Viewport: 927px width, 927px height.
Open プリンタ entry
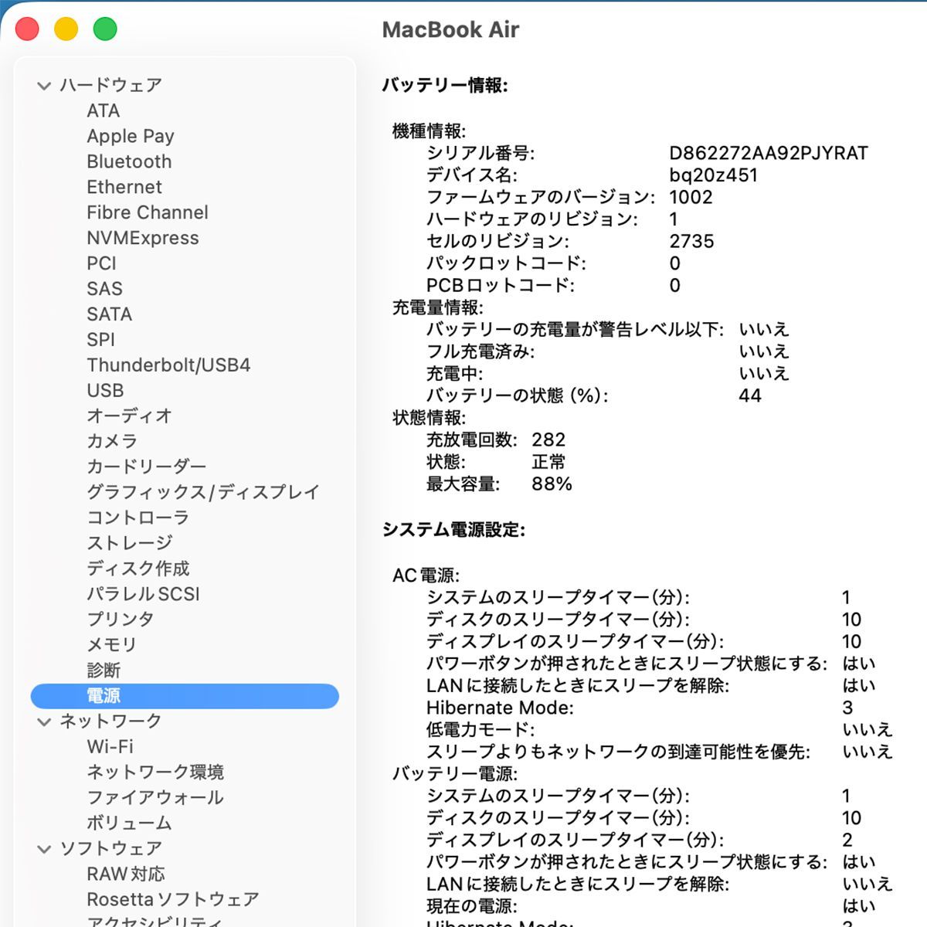coord(121,620)
